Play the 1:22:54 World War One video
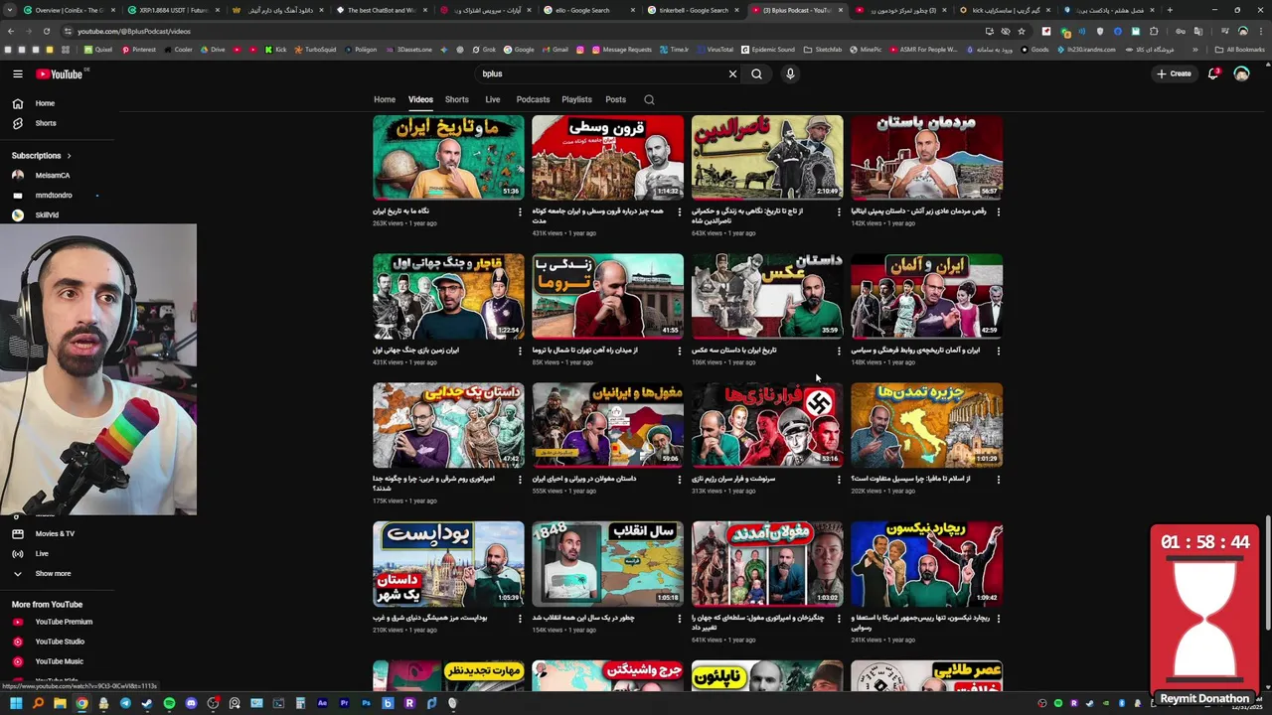 448,296
